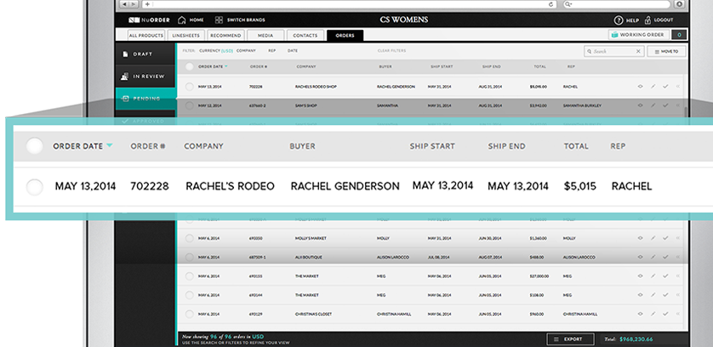View order 692144 eye icon
713x347 pixels.
tap(640, 295)
